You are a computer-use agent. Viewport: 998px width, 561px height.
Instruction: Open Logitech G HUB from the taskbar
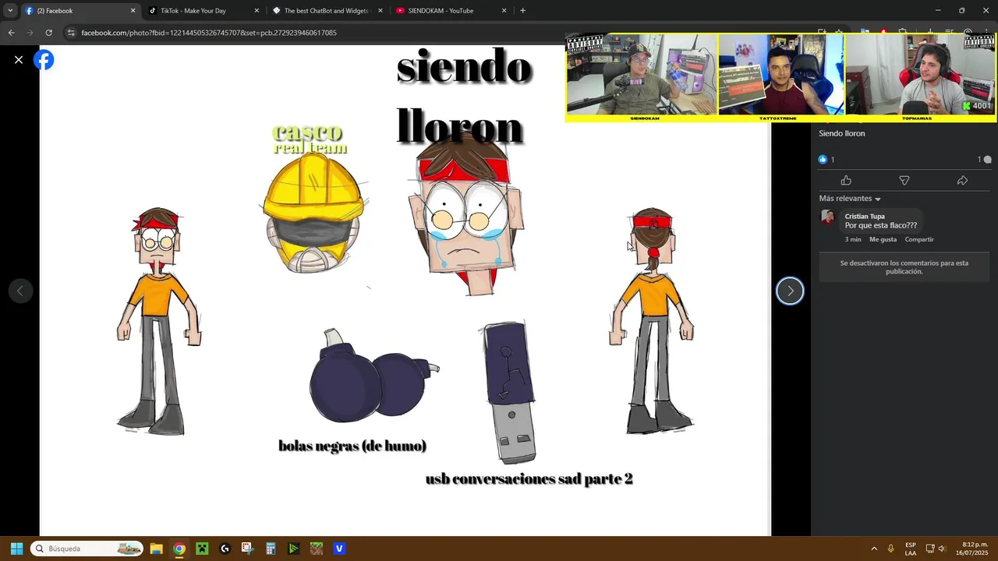[x=225, y=549]
